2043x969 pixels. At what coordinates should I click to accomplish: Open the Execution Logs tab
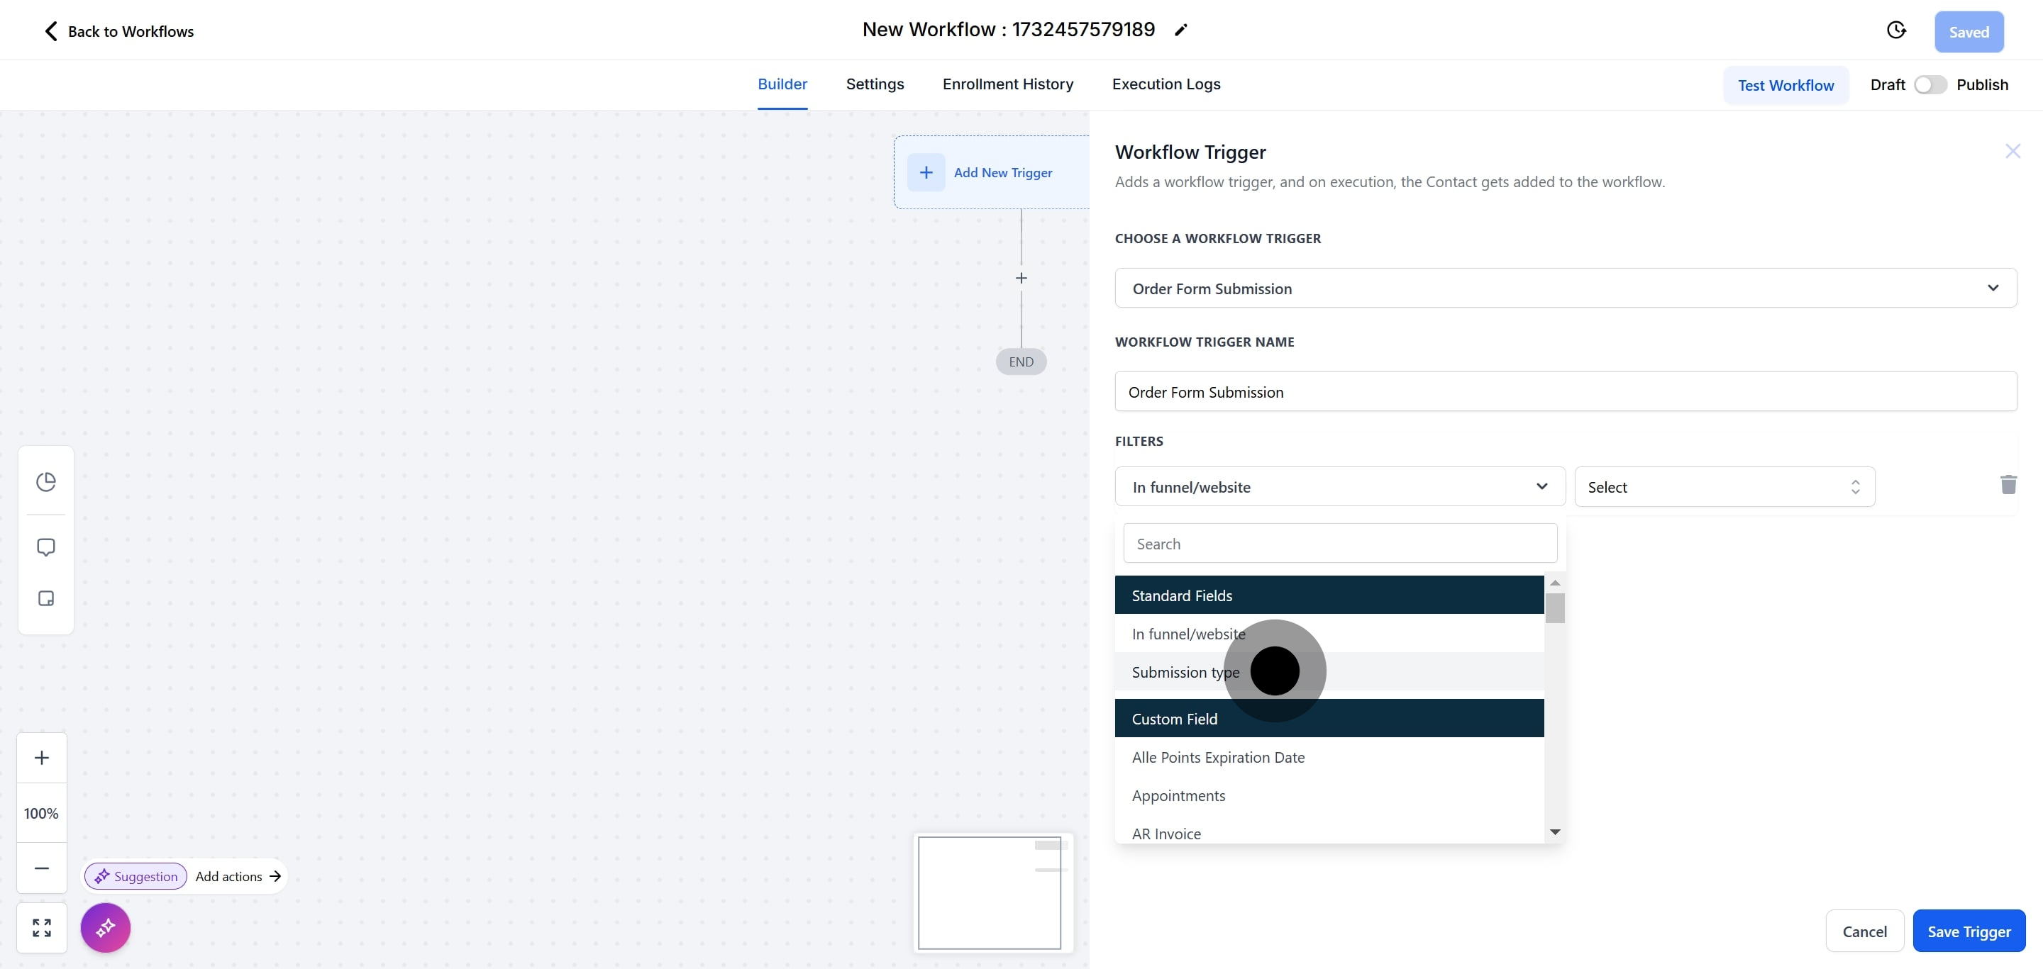pos(1166,84)
